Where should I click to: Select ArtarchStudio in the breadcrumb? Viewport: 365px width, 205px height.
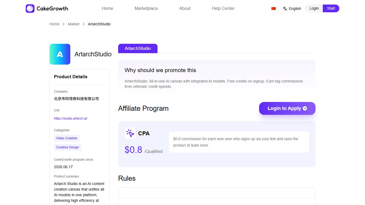(x=99, y=24)
